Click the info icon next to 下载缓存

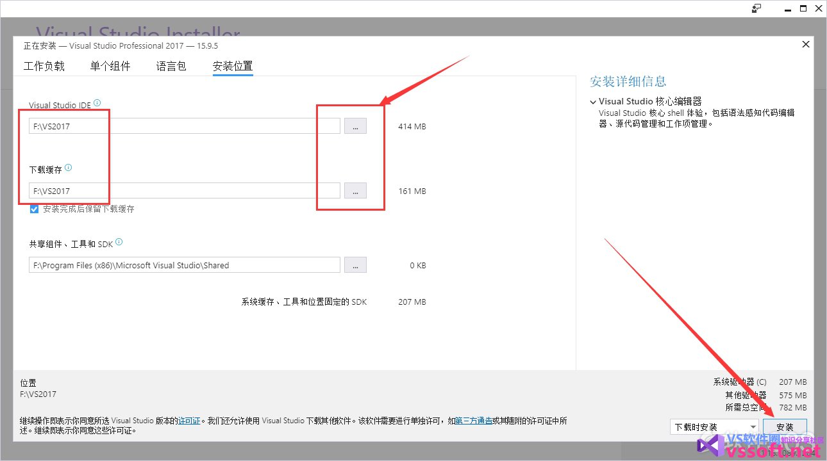click(x=69, y=168)
